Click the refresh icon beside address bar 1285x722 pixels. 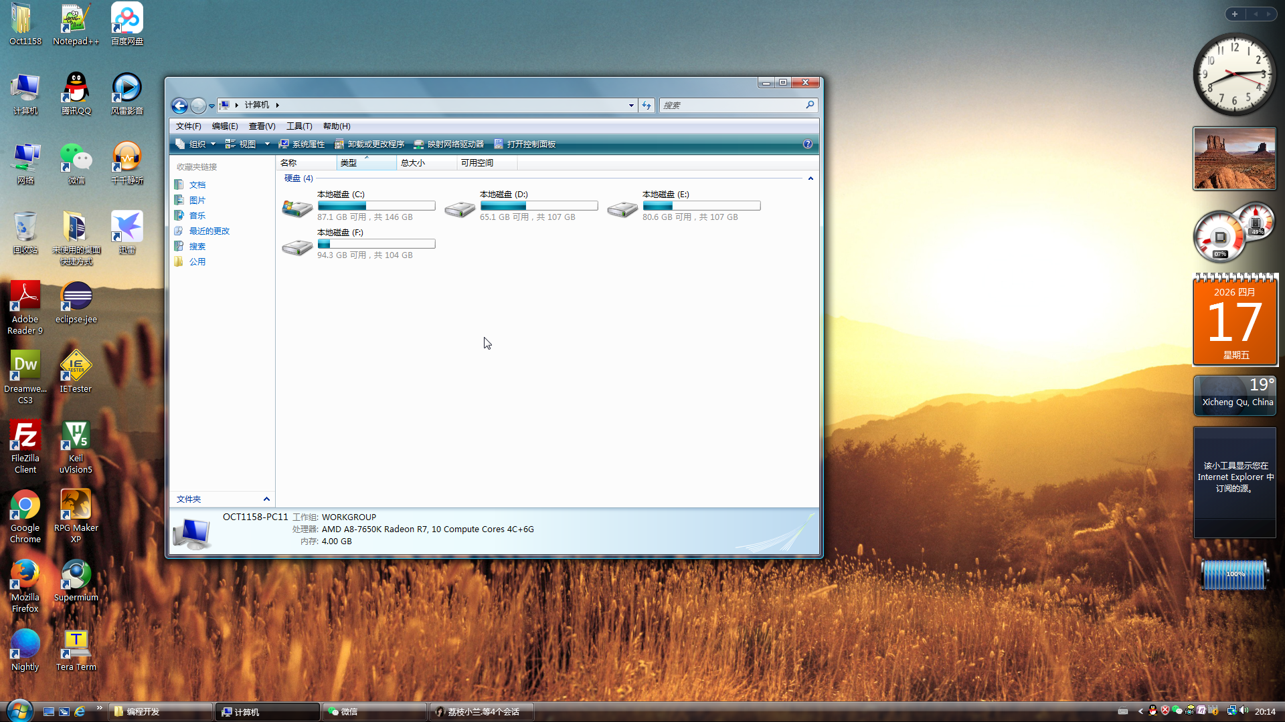[647, 106]
